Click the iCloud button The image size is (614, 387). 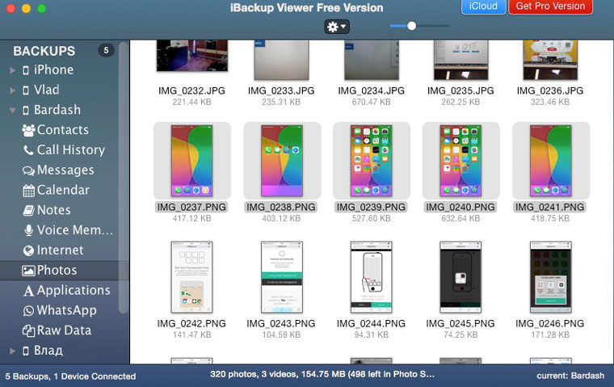(483, 6)
